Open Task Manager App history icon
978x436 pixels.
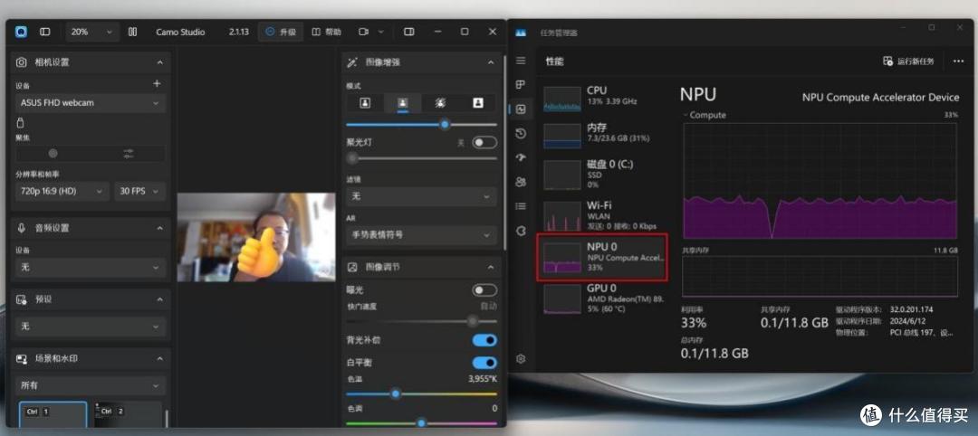(x=521, y=133)
